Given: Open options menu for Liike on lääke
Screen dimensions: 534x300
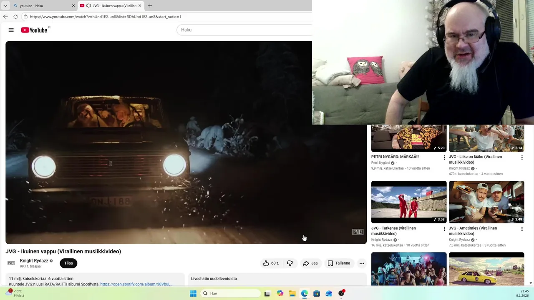Looking at the screenshot, I should coord(522,157).
